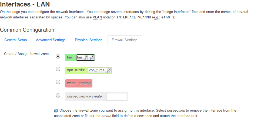Click the green lan zone label
The image size is (254, 133).
pos(70,57)
